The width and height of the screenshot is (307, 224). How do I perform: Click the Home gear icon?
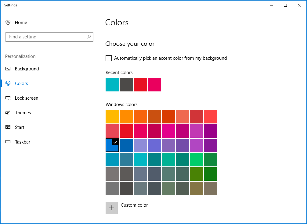tap(8, 23)
